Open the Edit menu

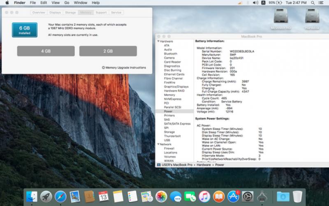(44, 3)
